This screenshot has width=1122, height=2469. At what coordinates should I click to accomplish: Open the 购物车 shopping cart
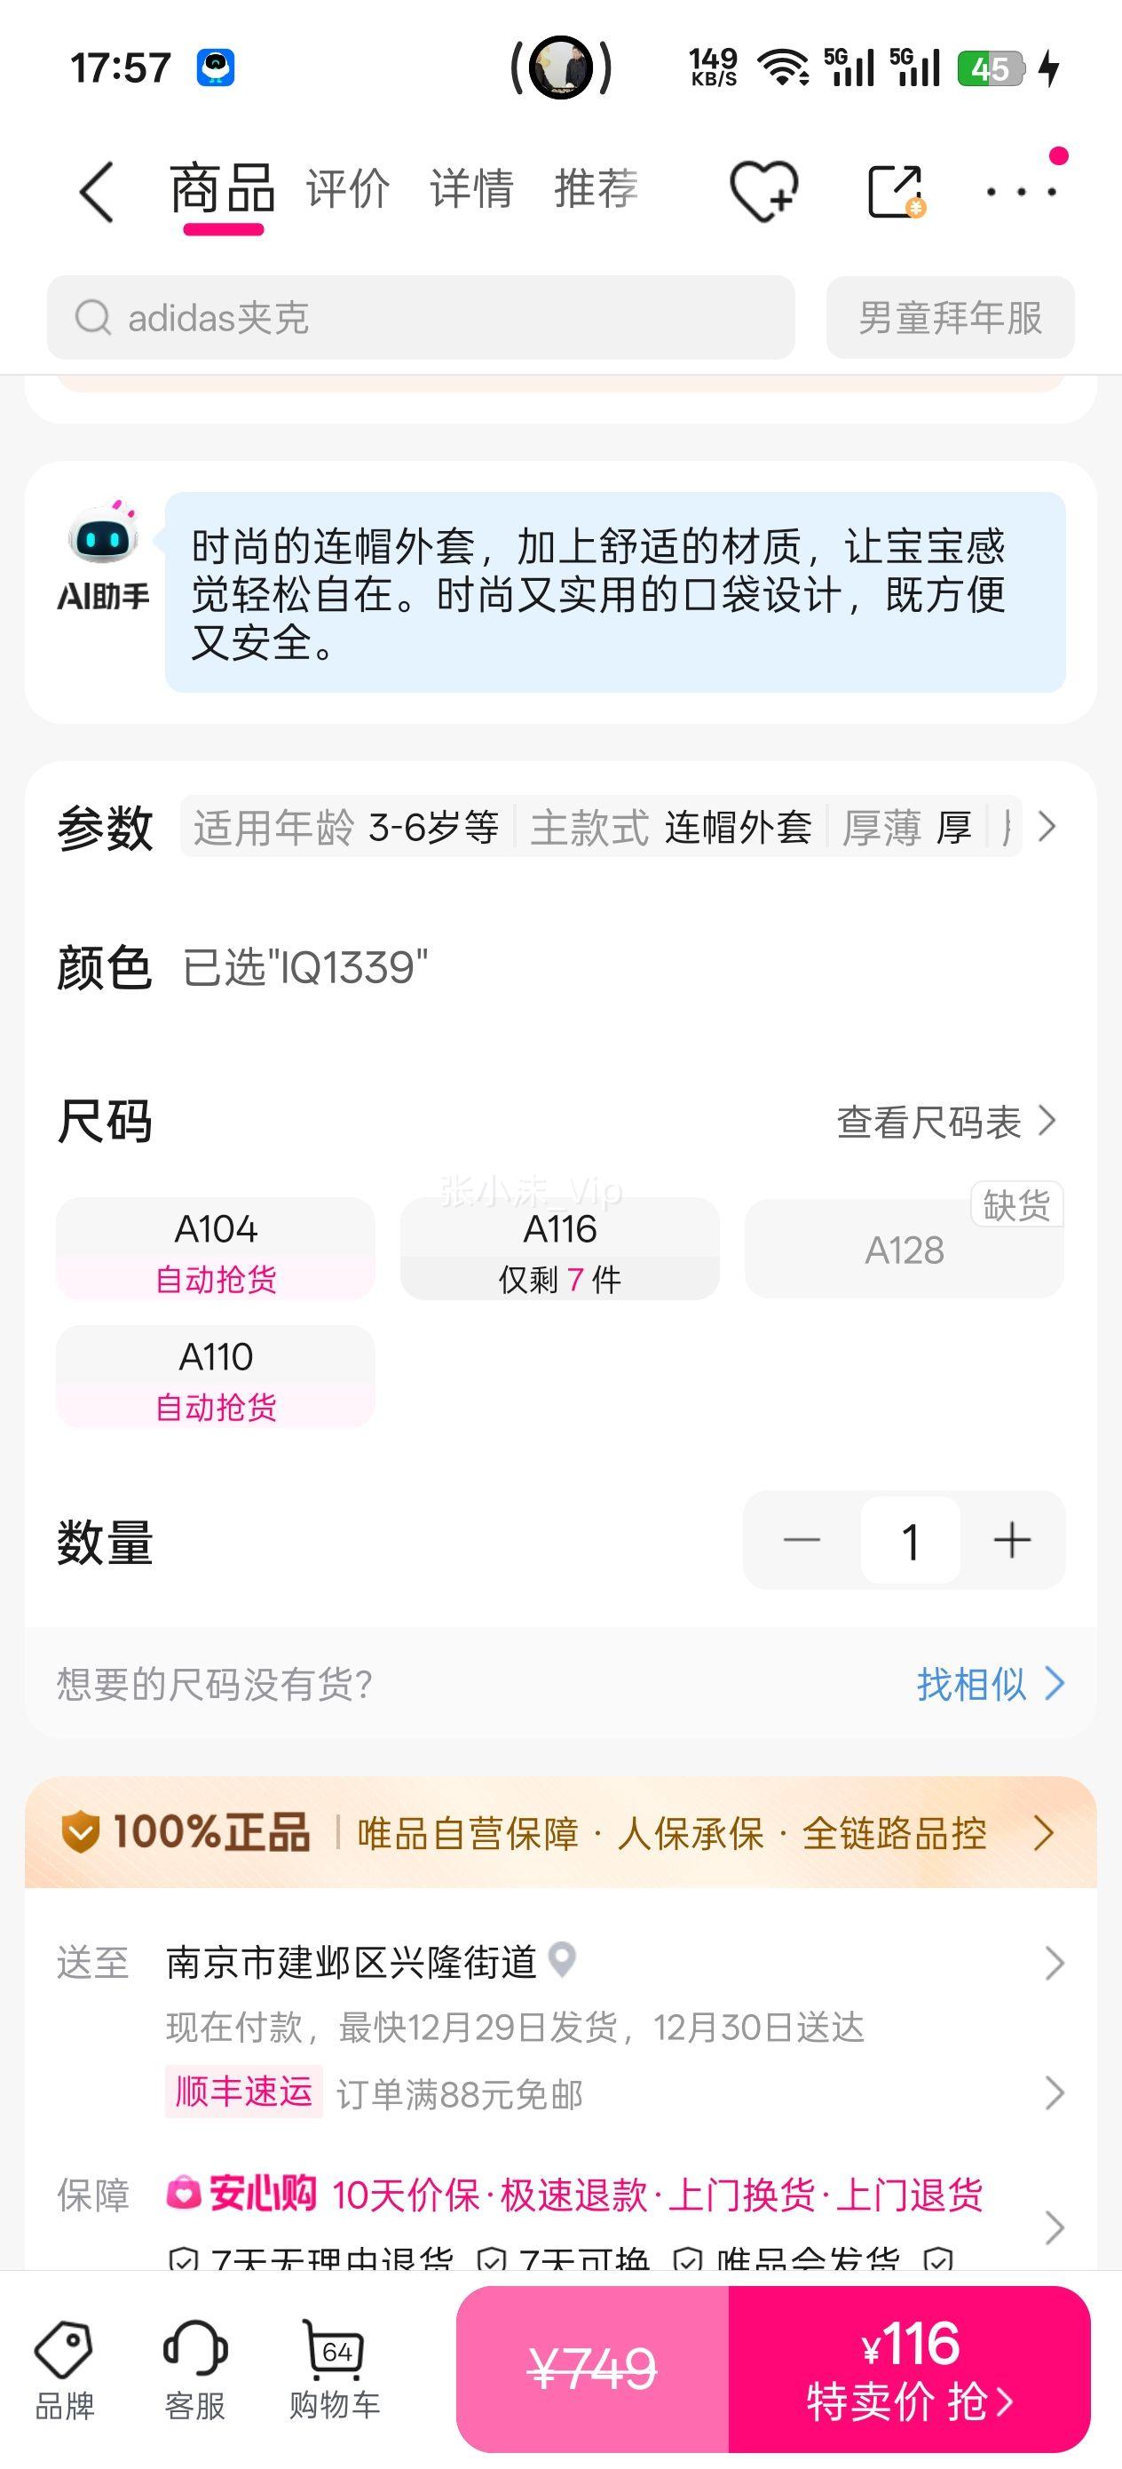point(335,2370)
